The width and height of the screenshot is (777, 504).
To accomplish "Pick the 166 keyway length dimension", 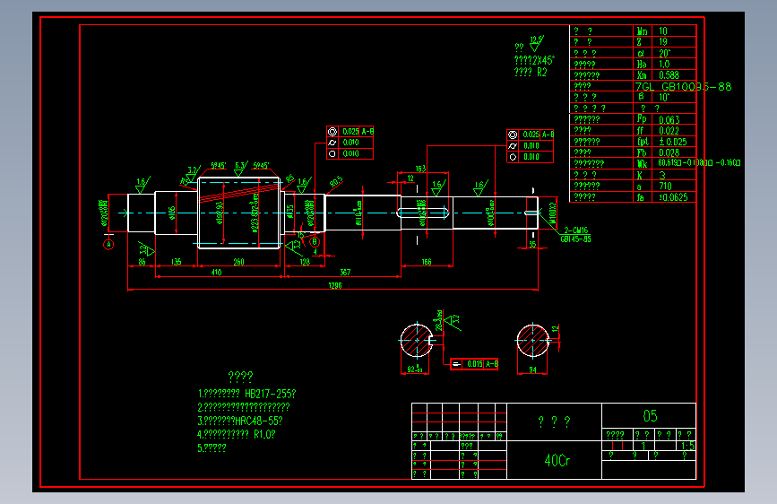I will 427,262.
